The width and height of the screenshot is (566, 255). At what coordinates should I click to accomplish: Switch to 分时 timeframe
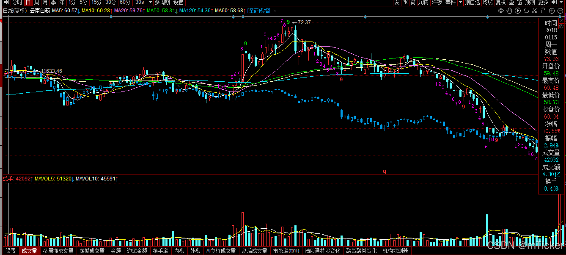point(17,3)
